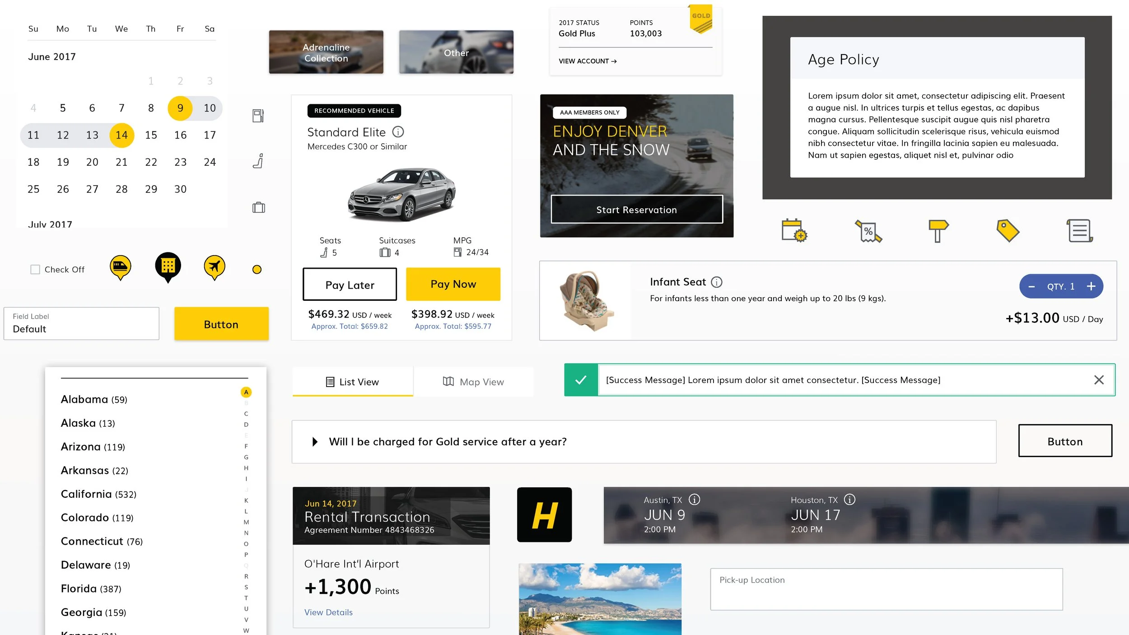Screen dimensions: 1129x635
Task: Switch to the Map View tab
Action: 473,382
